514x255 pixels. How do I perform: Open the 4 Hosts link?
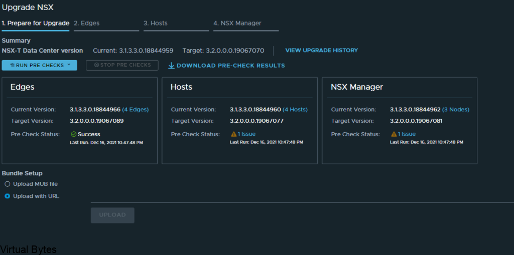(295, 109)
